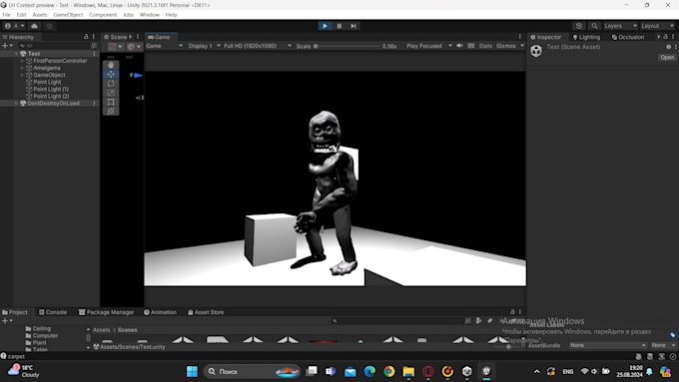Open the Display 1 dropdown
Screen dimensions: 679x382
click(204, 46)
